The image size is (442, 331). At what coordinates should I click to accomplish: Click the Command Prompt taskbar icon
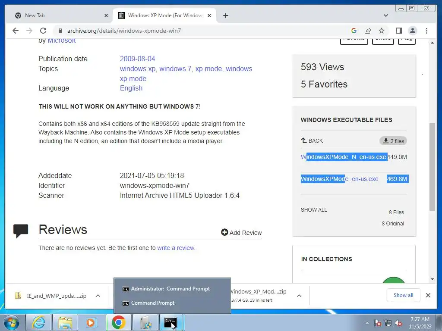171,322
